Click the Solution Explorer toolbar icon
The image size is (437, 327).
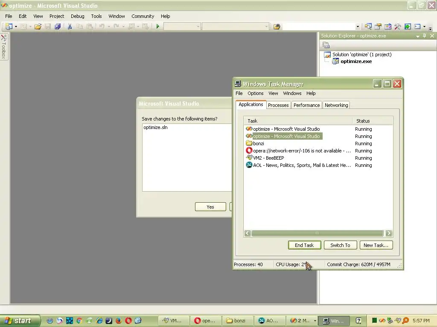click(368, 26)
